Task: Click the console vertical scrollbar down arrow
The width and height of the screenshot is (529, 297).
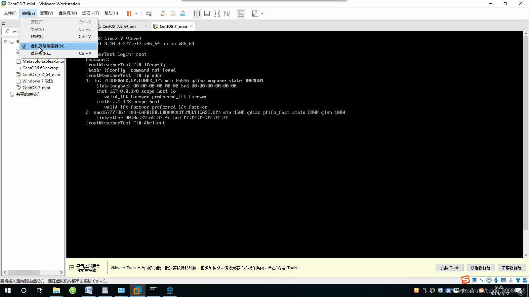Action: (526, 255)
